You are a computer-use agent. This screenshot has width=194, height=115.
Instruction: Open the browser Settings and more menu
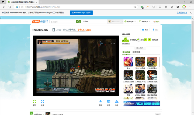[x=190, y=7]
